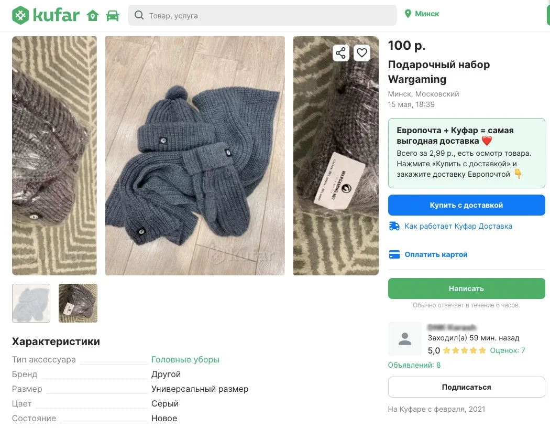Share this listing
This screenshot has height=428, width=550.
[341, 53]
